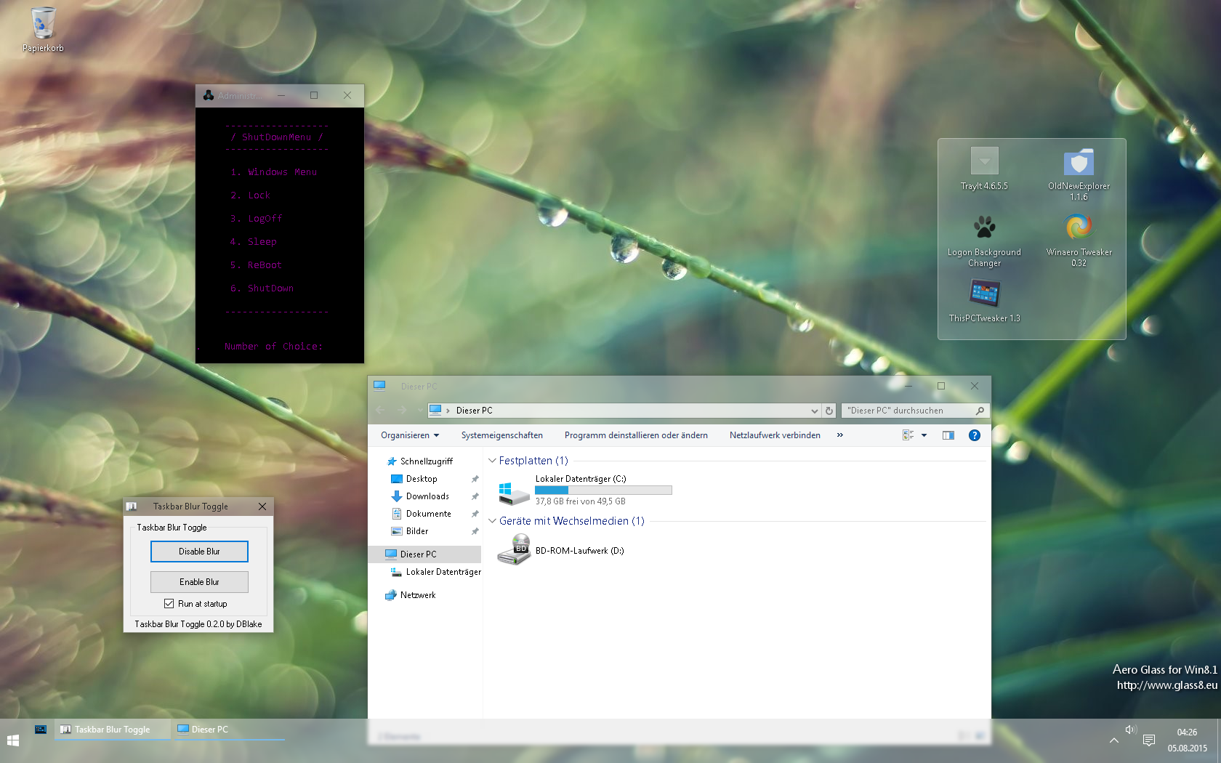Click Dieser PC window title icon
Viewport: 1221px width, 763px height.
[379, 386]
